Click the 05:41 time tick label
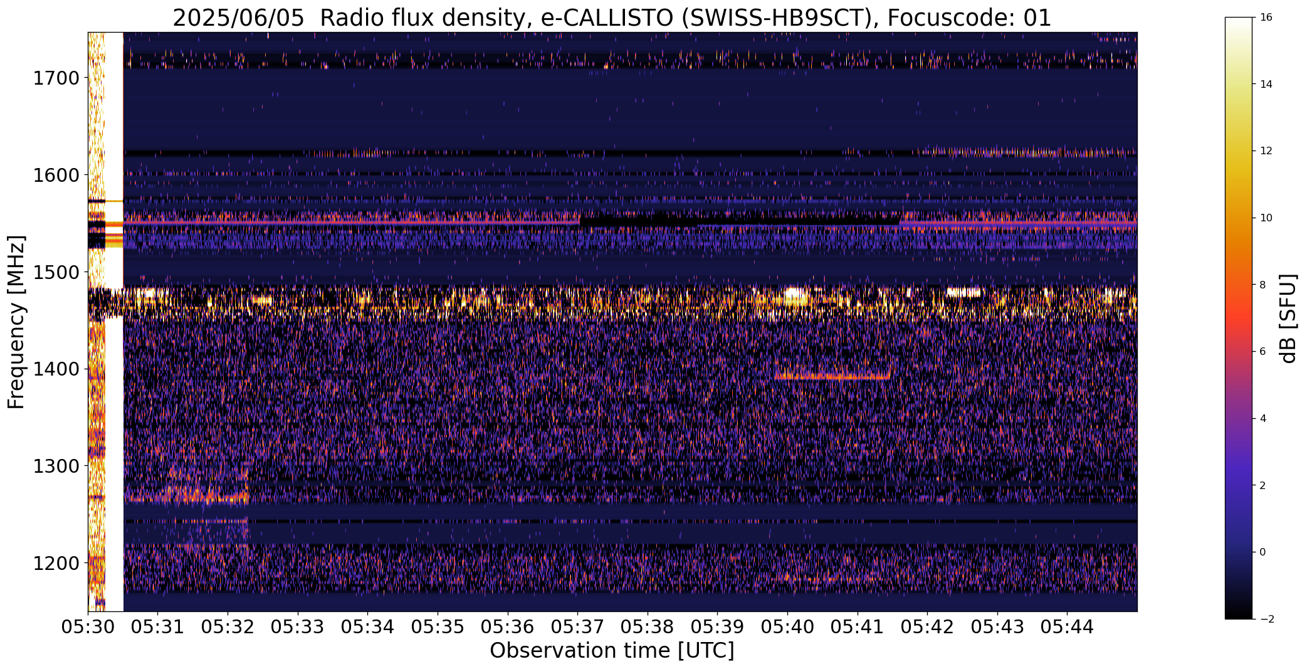Viewport: 1307px width, 669px height. click(x=858, y=627)
